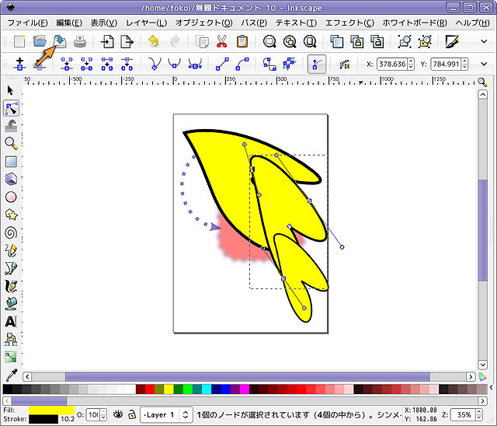Activate the Zoom magnifier tool
The image size is (497, 426).
[x=11, y=144]
